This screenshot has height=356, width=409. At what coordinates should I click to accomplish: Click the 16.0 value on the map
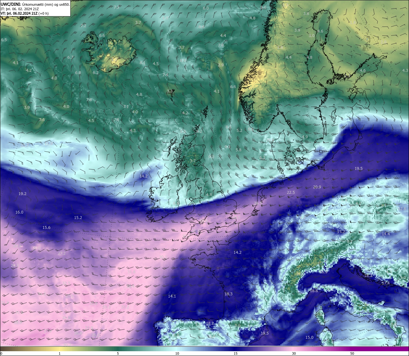pos(19,212)
